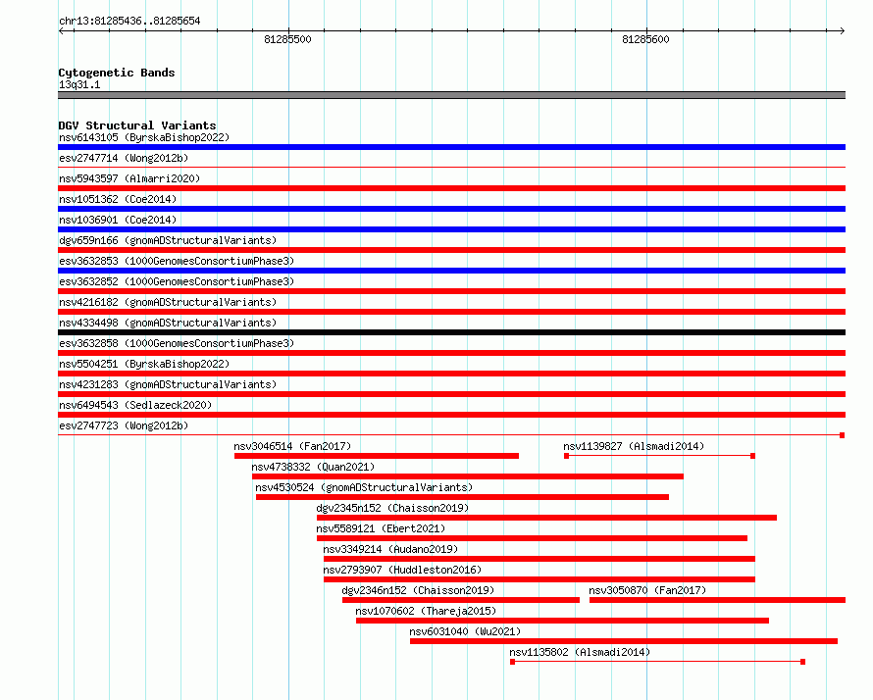Click nsv4334498 (gnomADStructuralVariants) label
Viewport: 873px width, 700px height.
[x=168, y=323]
